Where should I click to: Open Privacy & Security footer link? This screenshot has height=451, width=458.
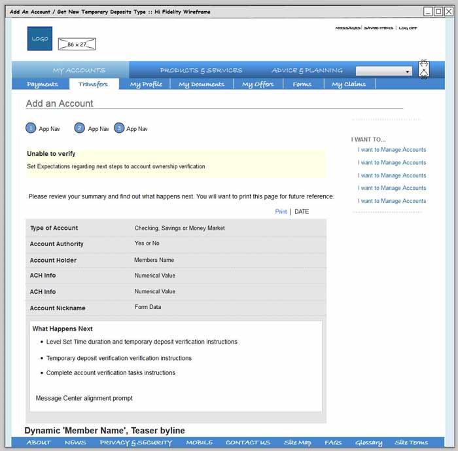pos(135,442)
